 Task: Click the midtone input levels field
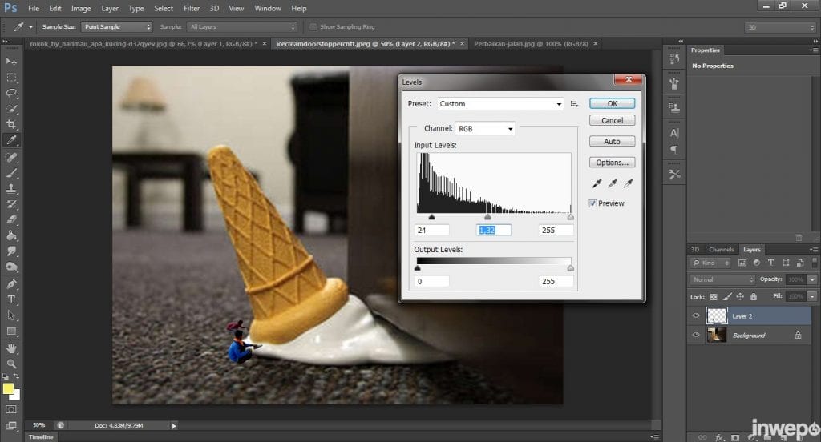tap(493, 230)
